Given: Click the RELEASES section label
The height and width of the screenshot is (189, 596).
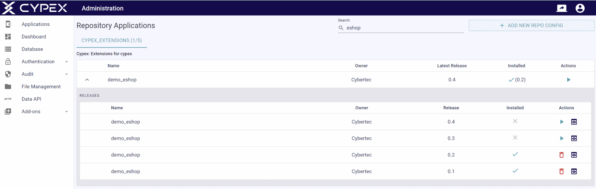Looking at the screenshot, I should 89,96.
